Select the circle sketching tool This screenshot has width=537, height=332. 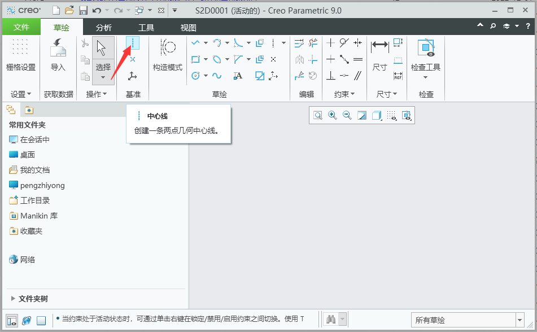click(x=197, y=75)
